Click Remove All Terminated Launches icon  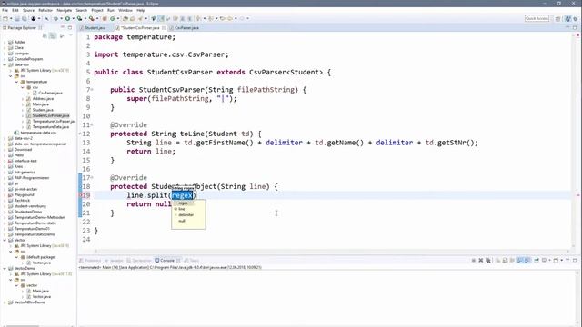click(x=488, y=261)
